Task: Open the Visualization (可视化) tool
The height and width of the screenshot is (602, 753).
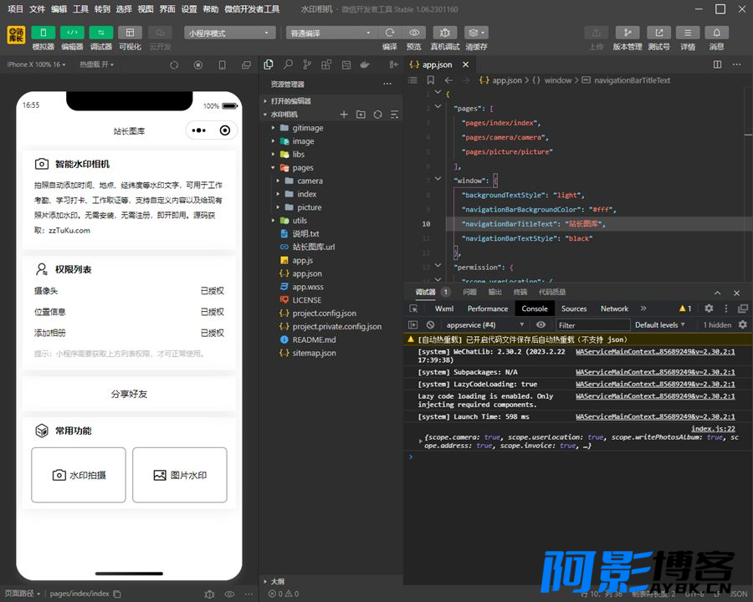Action: [130, 33]
